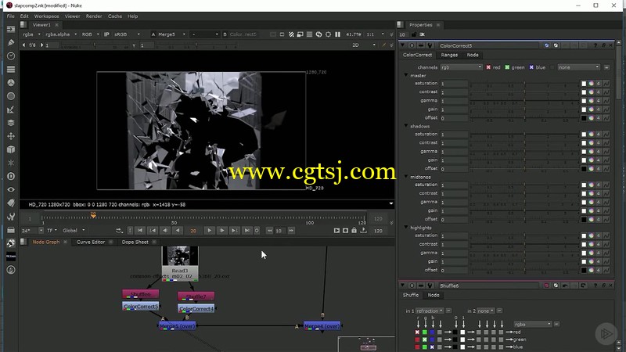
Task: Play the timeline backward
Action: (x=178, y=230)
